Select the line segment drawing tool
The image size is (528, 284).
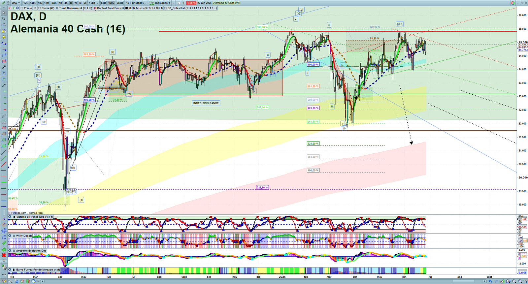point(4,85)
